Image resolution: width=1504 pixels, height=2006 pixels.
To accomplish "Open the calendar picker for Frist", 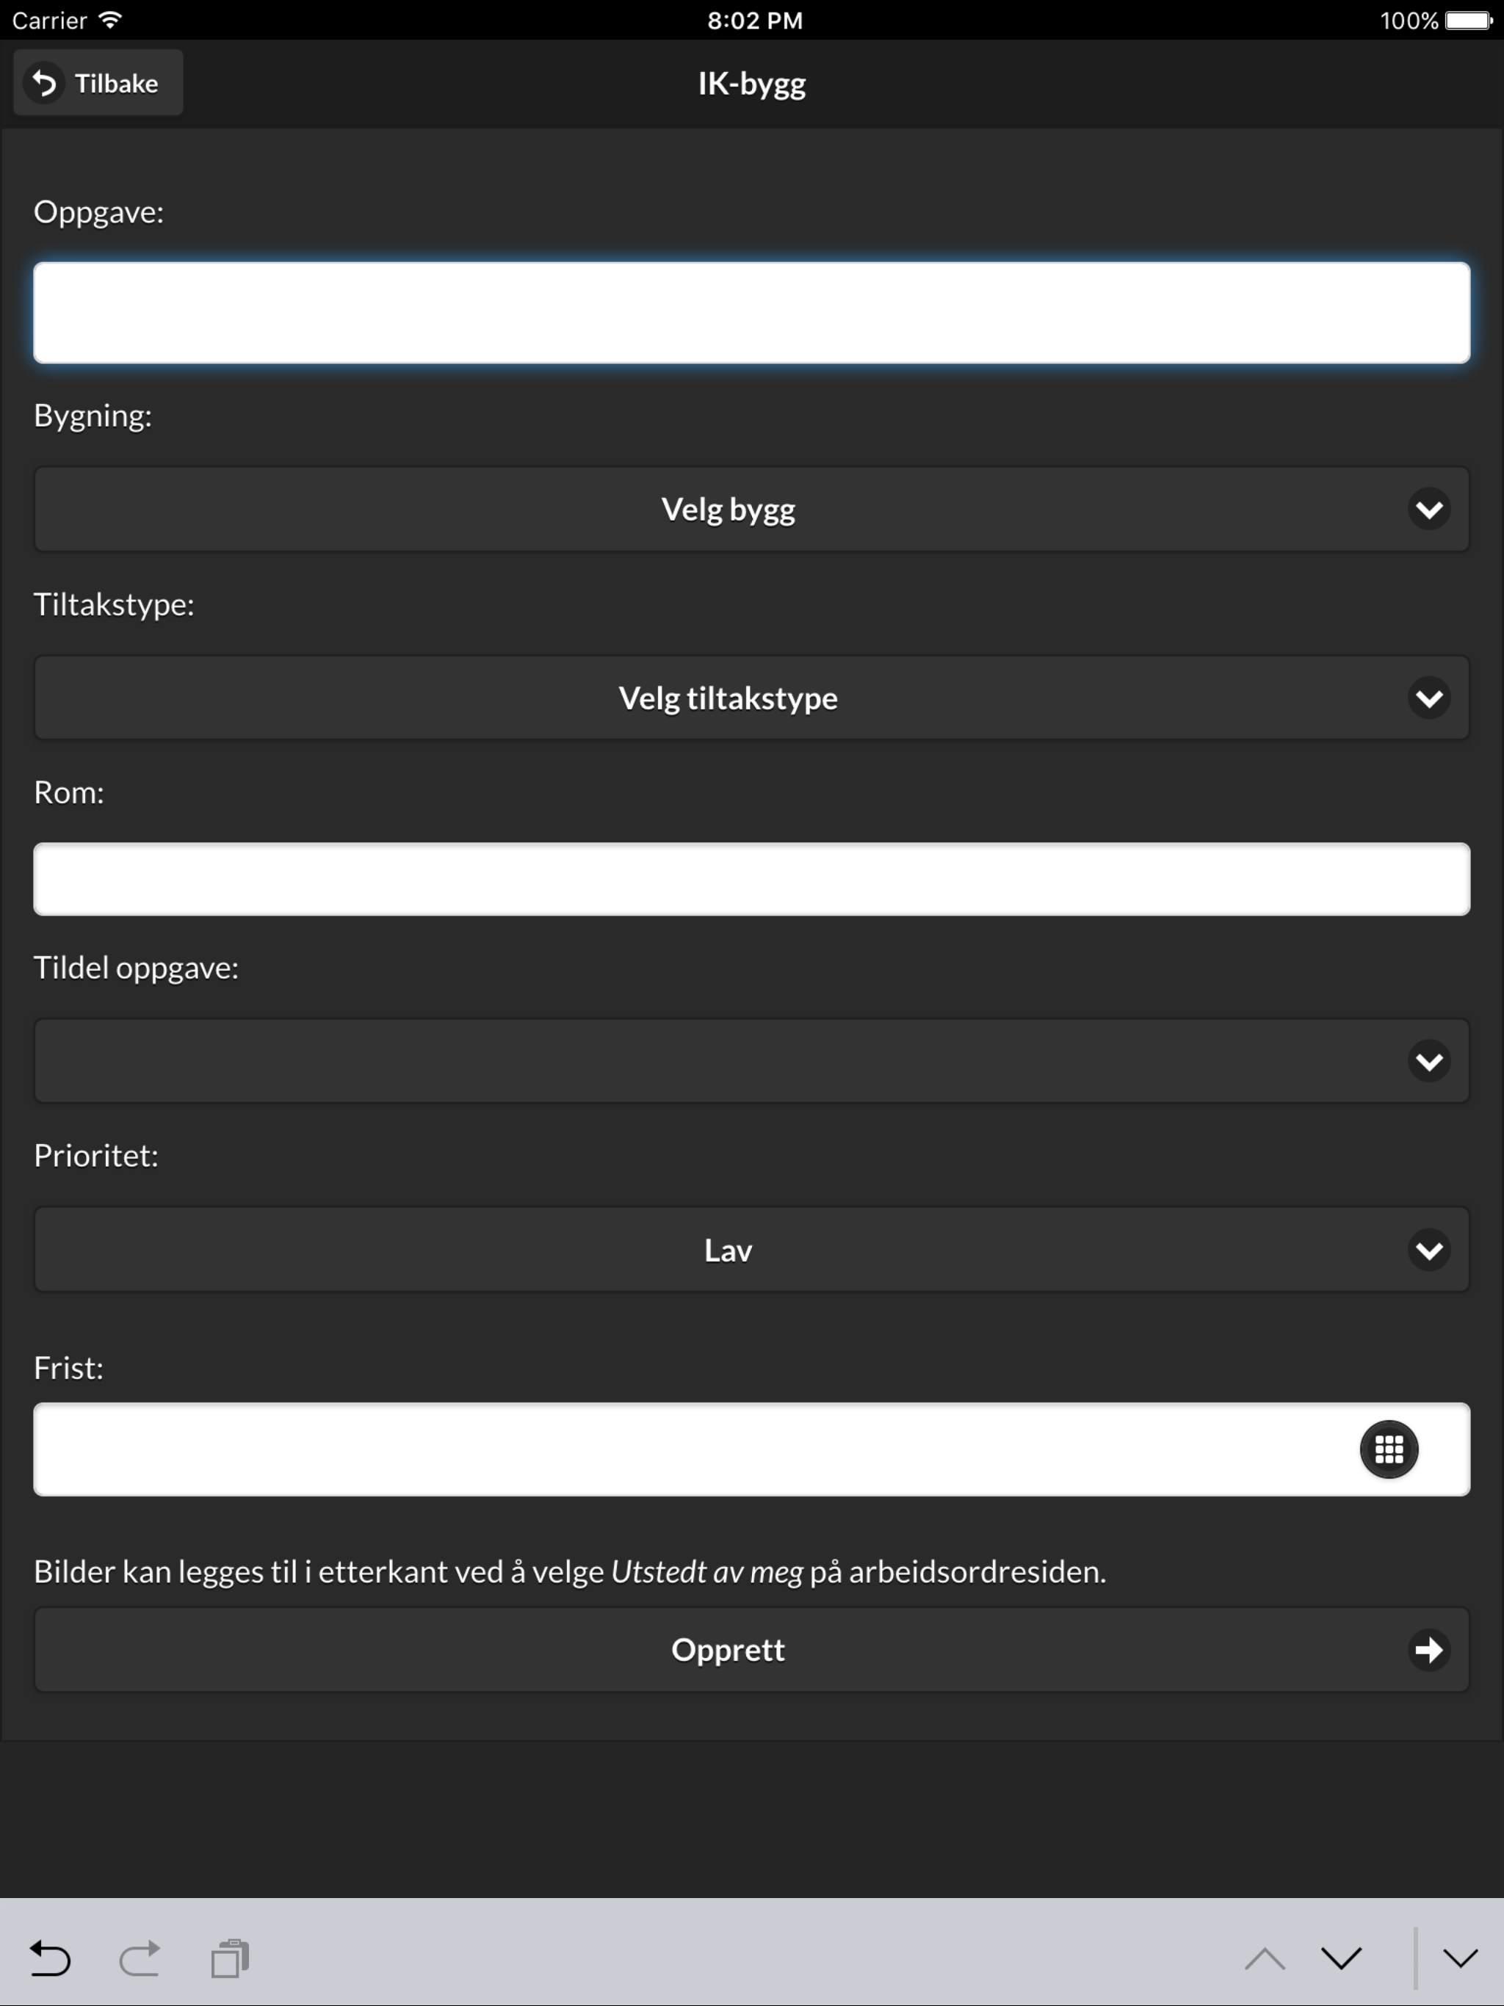I will (x=1388, y=1449).
